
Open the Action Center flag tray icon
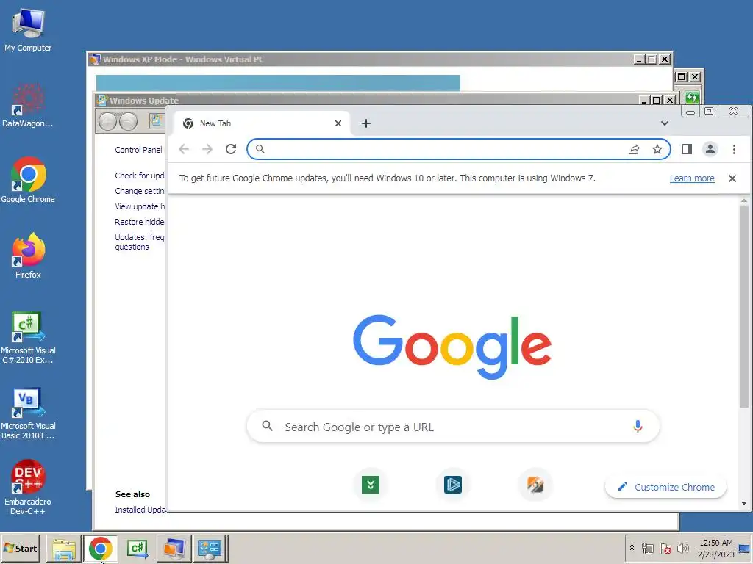pos(665,548)
